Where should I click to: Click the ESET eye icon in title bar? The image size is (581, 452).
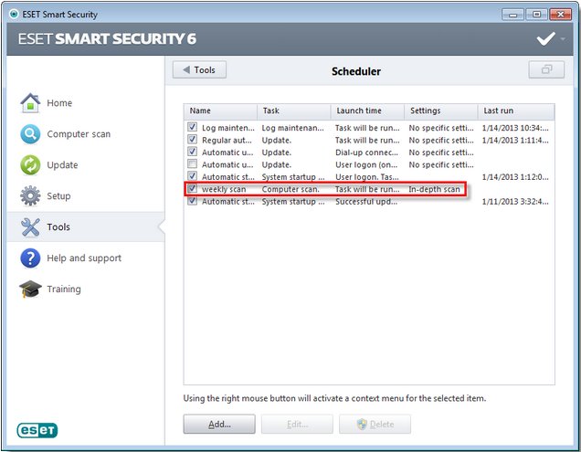pos(14,14)
